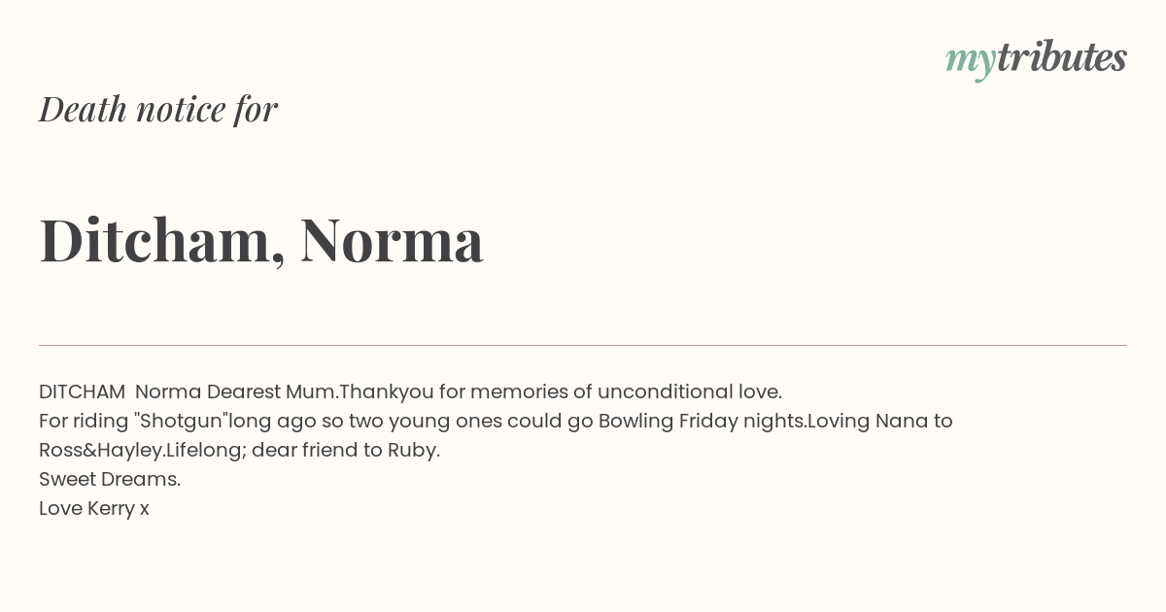Screen dimensions: 1166x612
Task: Click "Bowling Friday nights" in the notice
Action: (x=702, y=422)
